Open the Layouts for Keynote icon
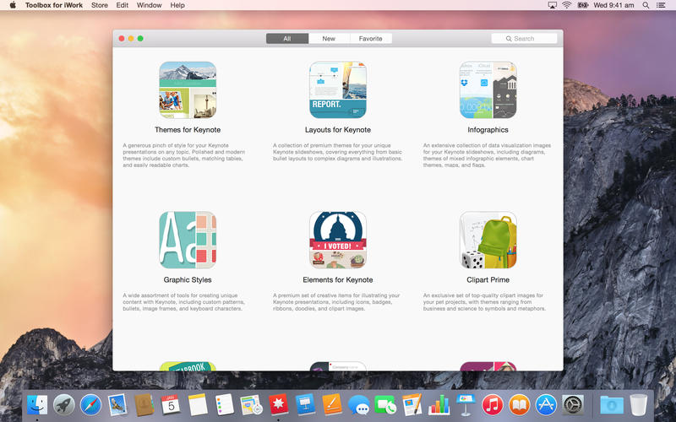This screenshot has height=422, width=676. click(337, 90)
